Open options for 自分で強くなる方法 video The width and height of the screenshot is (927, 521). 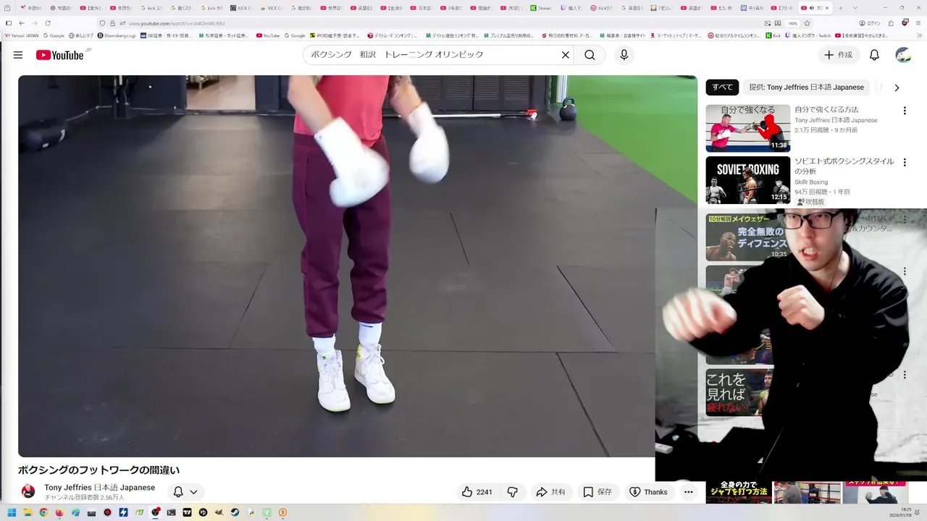tap(904, 111)
